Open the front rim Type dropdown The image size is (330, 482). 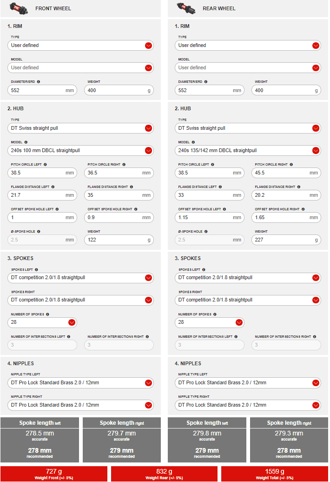pos(148,46)
